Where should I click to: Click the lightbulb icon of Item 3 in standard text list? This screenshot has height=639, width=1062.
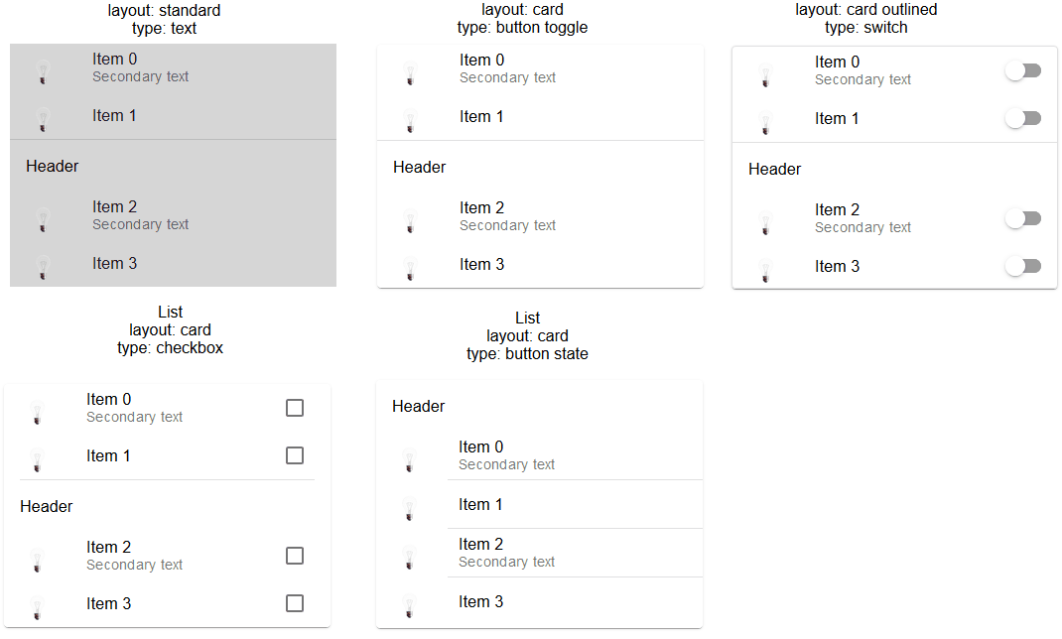(x=43, y=267)
